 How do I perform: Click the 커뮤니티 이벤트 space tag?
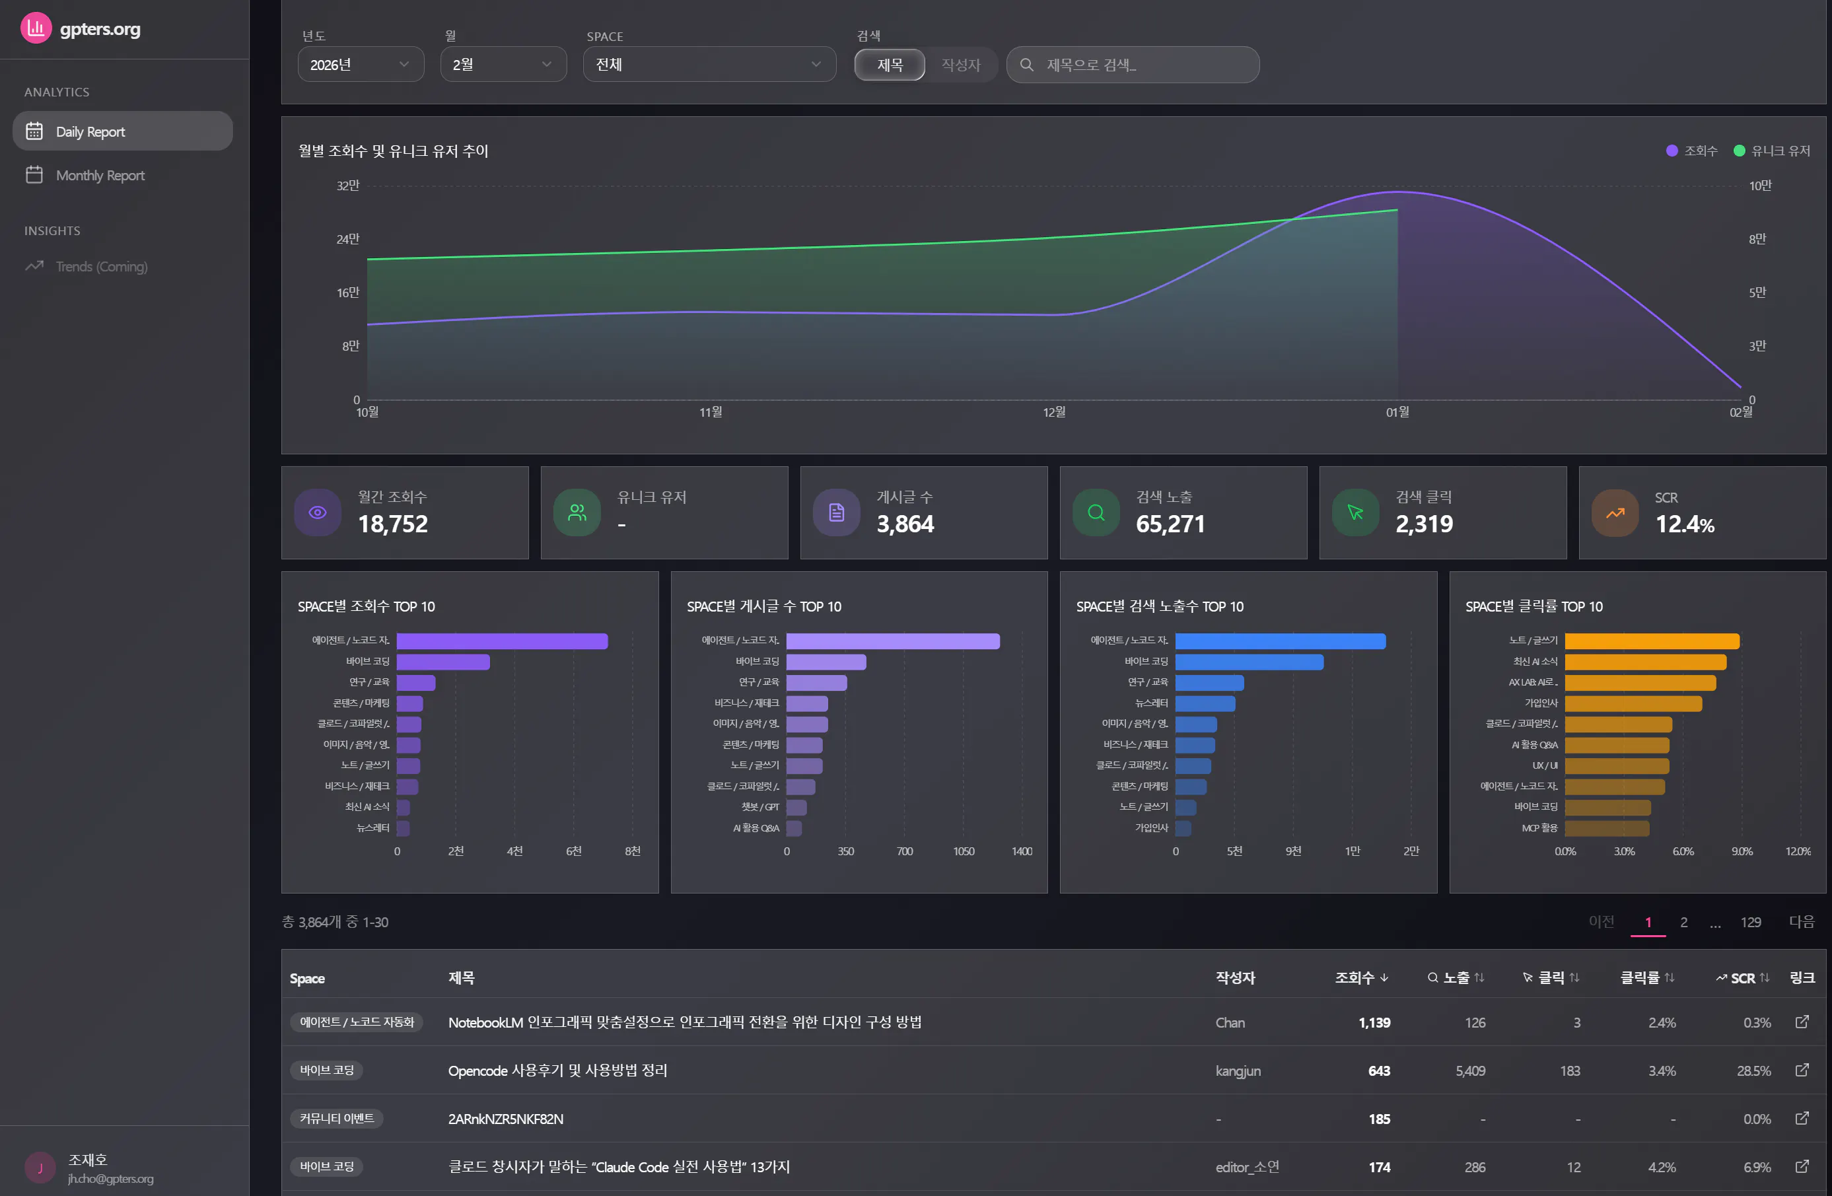tap(336, 1117)
